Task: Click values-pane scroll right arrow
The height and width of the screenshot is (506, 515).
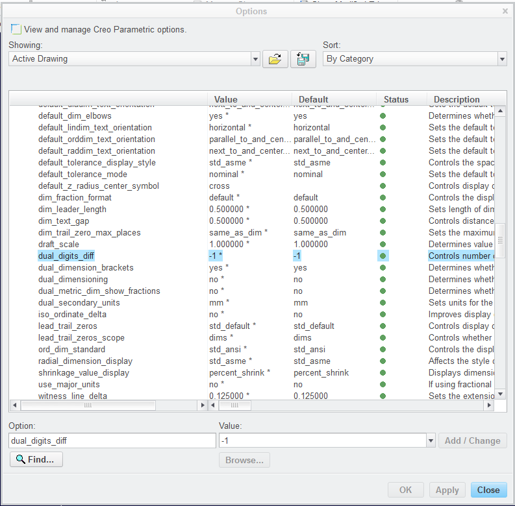Action: 489,405
